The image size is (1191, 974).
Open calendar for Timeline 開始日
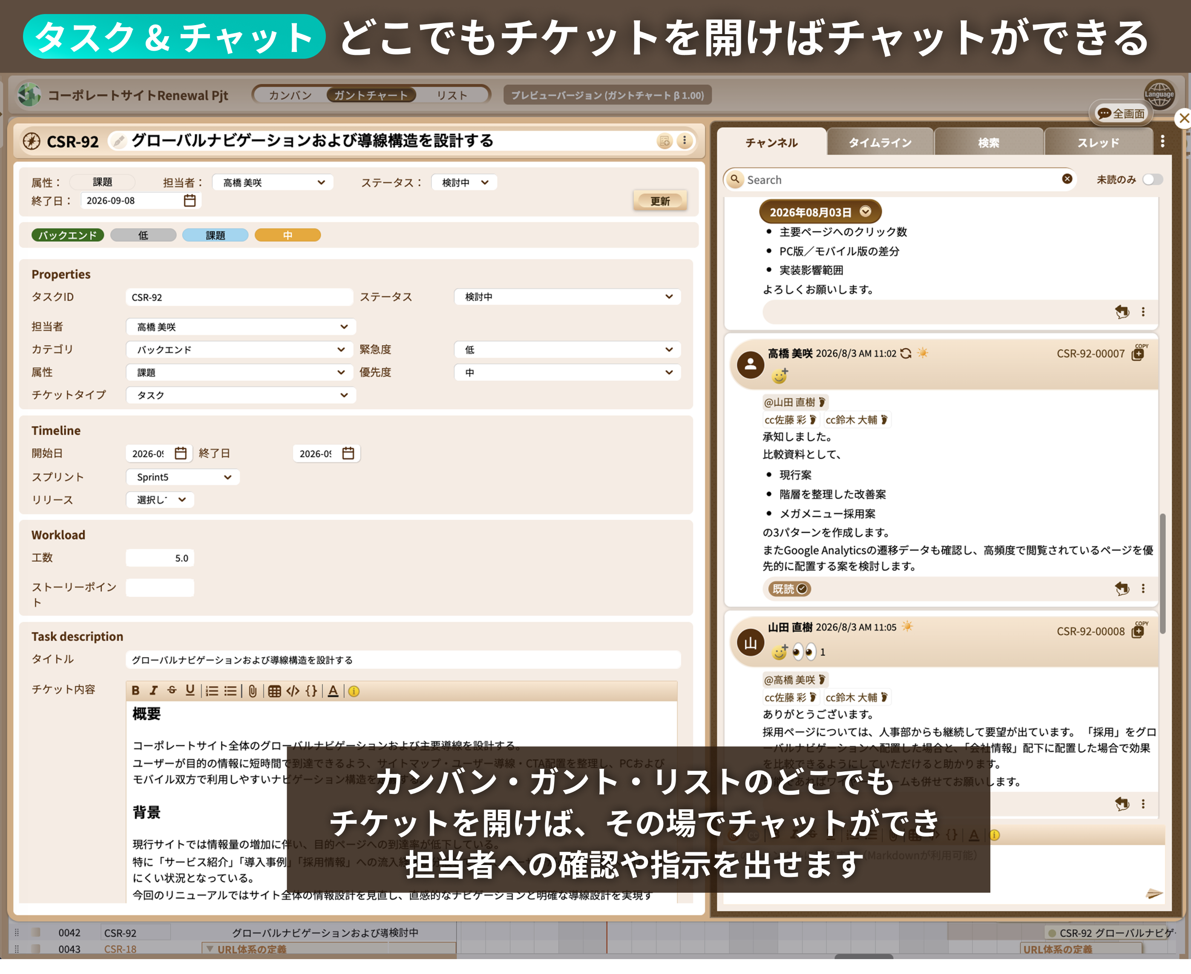(180, 453)
